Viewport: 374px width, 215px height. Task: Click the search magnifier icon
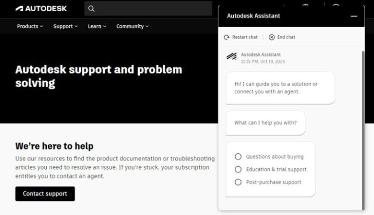tap(92, 8)
